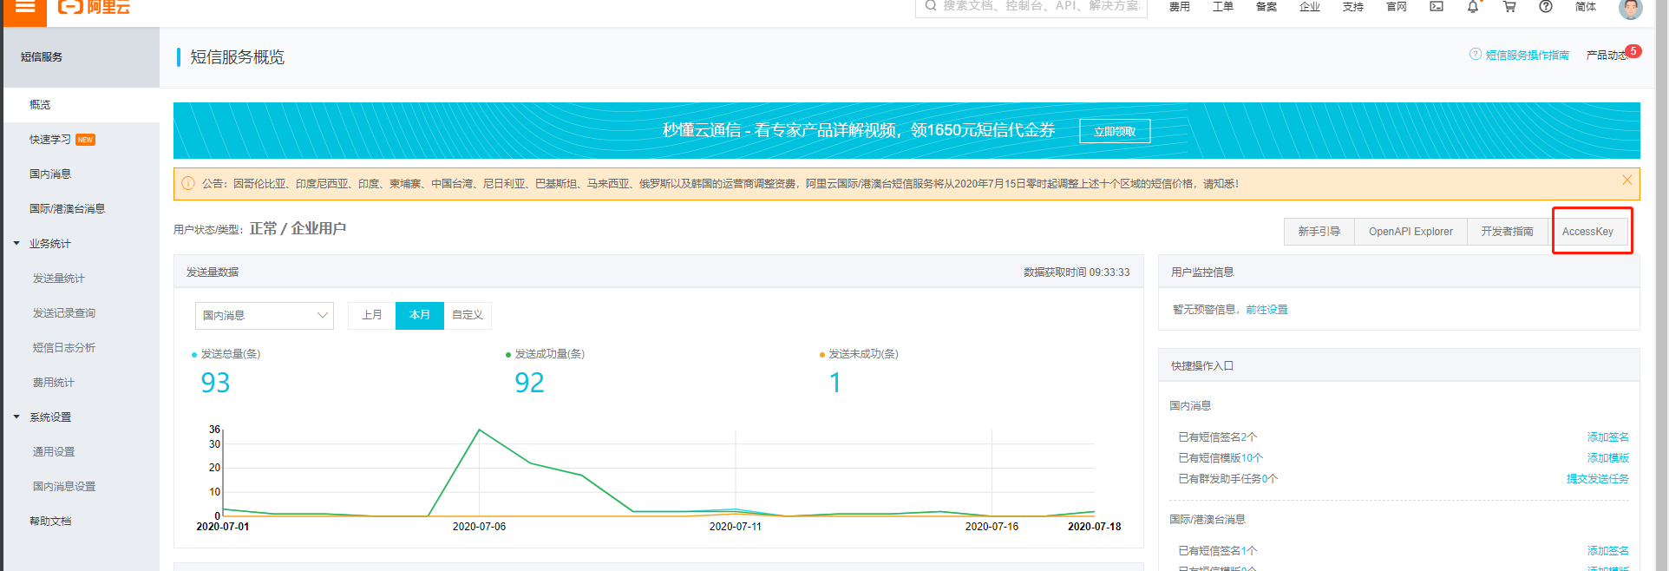The width and height of the screenshot is (1669, 571).
Task: Click the 发送未成功 value 1
Action: click(x=835, y=383)
